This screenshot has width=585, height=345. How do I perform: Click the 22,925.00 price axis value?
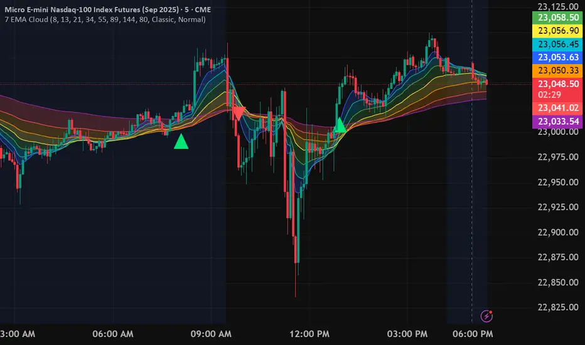coord(558,207)
